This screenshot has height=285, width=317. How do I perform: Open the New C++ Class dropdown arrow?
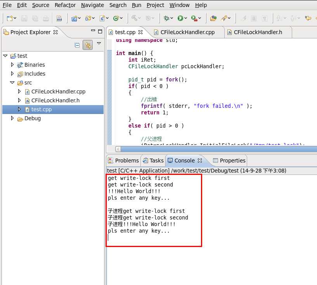[121, 18]
